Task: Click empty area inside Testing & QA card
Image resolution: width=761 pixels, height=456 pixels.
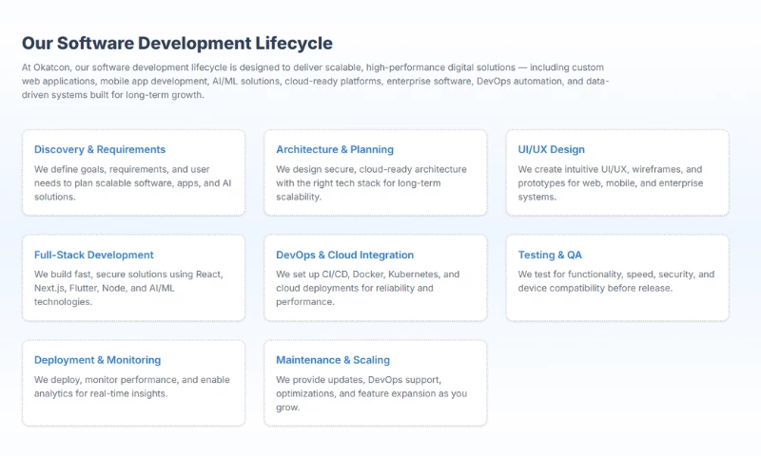Action: 617,307
